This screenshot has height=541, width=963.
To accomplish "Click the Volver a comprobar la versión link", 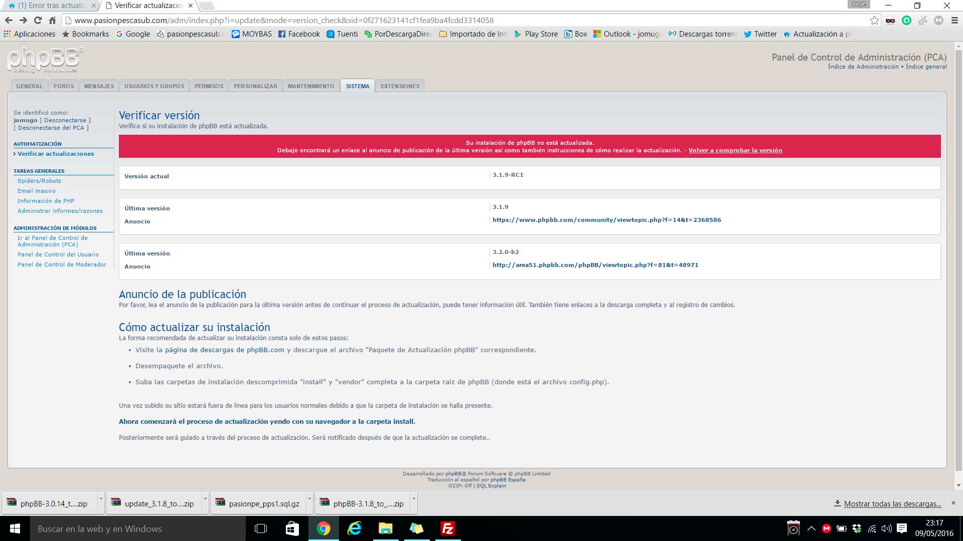I will (x=735, y=150).
